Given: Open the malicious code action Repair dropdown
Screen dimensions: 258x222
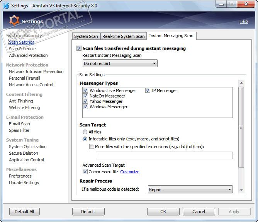Looking at the screenshot, I should pos(190,190).
